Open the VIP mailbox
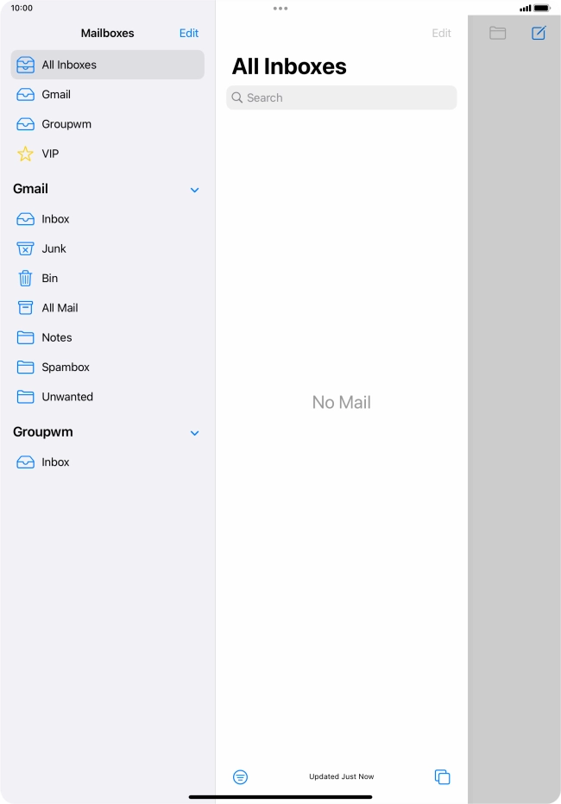 (x=108, y=154)
